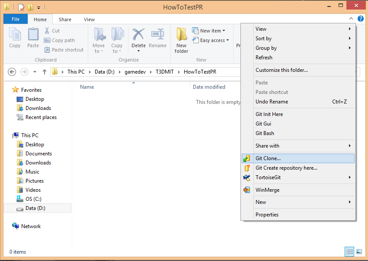The image size is (368, 261).
Task: Open Git Gui from context menu
Action: (298, 124)
